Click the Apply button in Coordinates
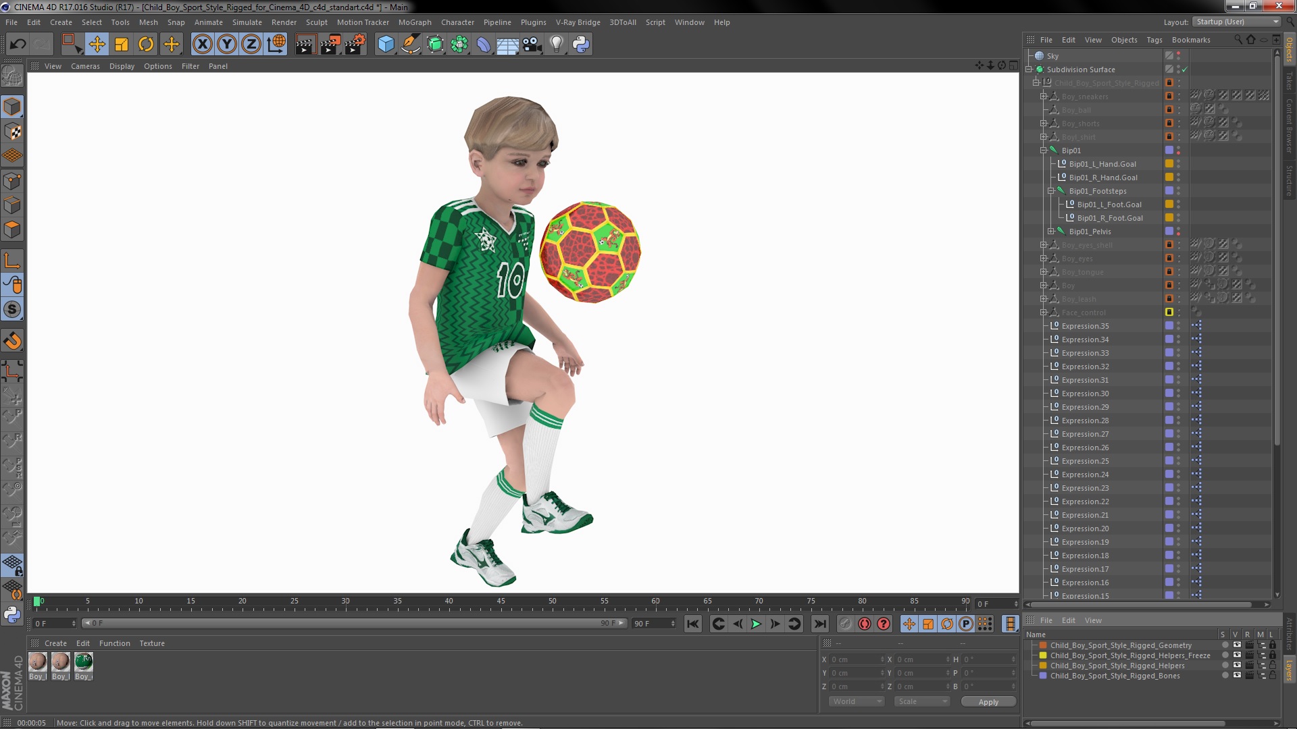This screenshot has height=729, width=1297. click(x=988, y=702)
